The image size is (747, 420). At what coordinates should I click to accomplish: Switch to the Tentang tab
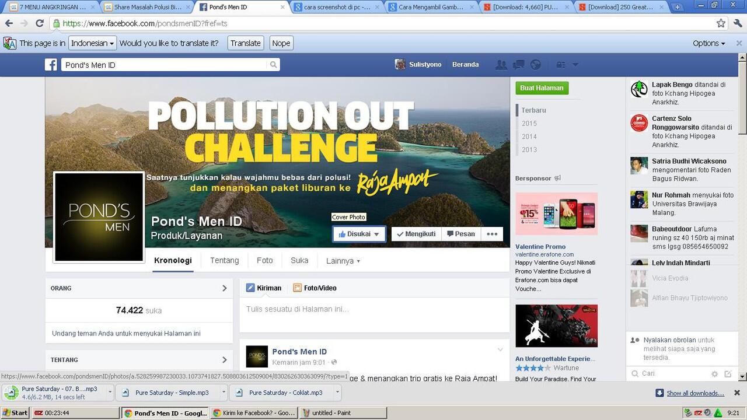tap(224, 261)
